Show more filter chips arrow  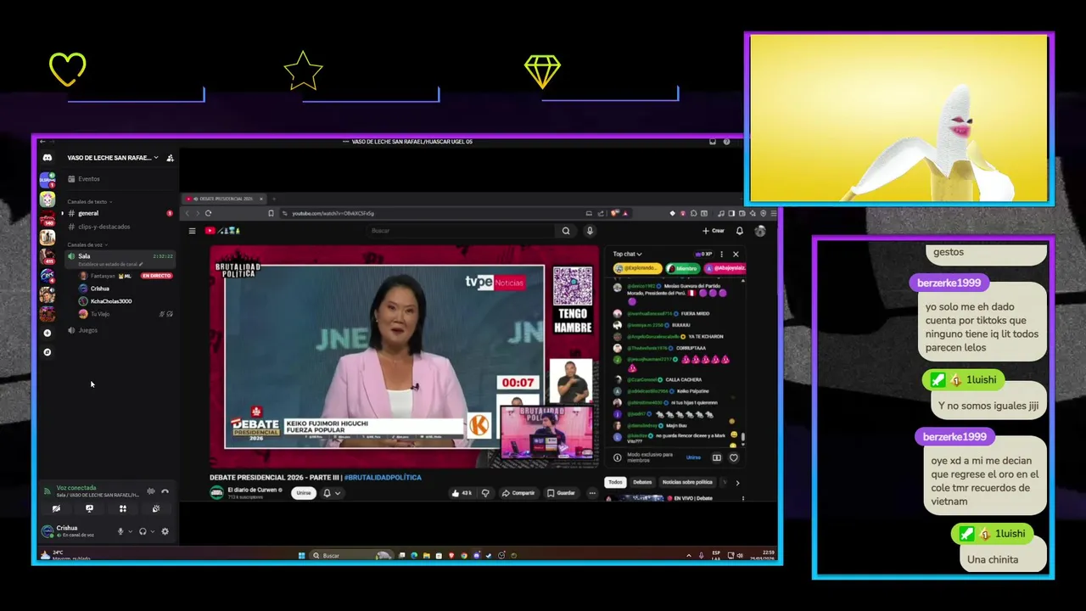(x=736, y=483)
